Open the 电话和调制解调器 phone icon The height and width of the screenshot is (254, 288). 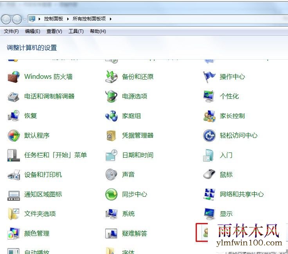click(x=14, y=96)
